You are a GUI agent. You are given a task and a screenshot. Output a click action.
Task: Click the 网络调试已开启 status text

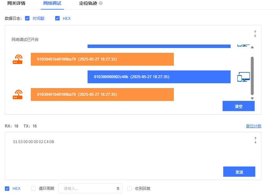click(25, 40)
